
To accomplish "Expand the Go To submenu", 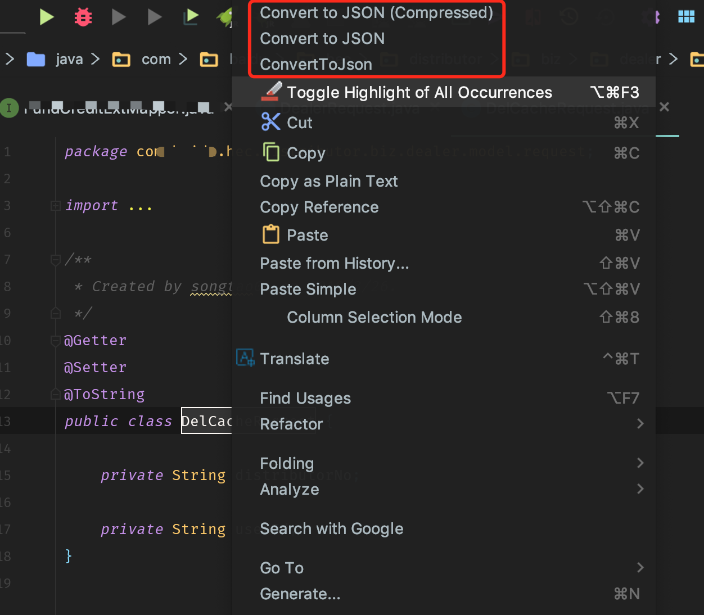I will [x=444, y=568].
